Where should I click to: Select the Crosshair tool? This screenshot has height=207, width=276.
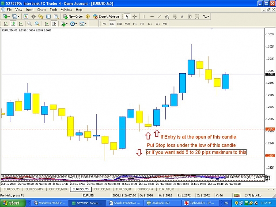click(x=135, y=16)
